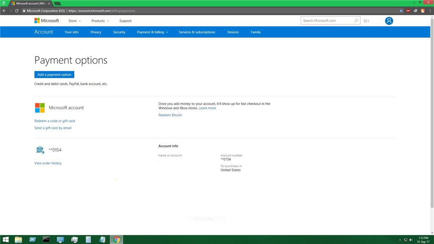The width and height of the screenshot is (434, 244).
Task: Click the gray globe extension icon
Action: click(415, 11)
